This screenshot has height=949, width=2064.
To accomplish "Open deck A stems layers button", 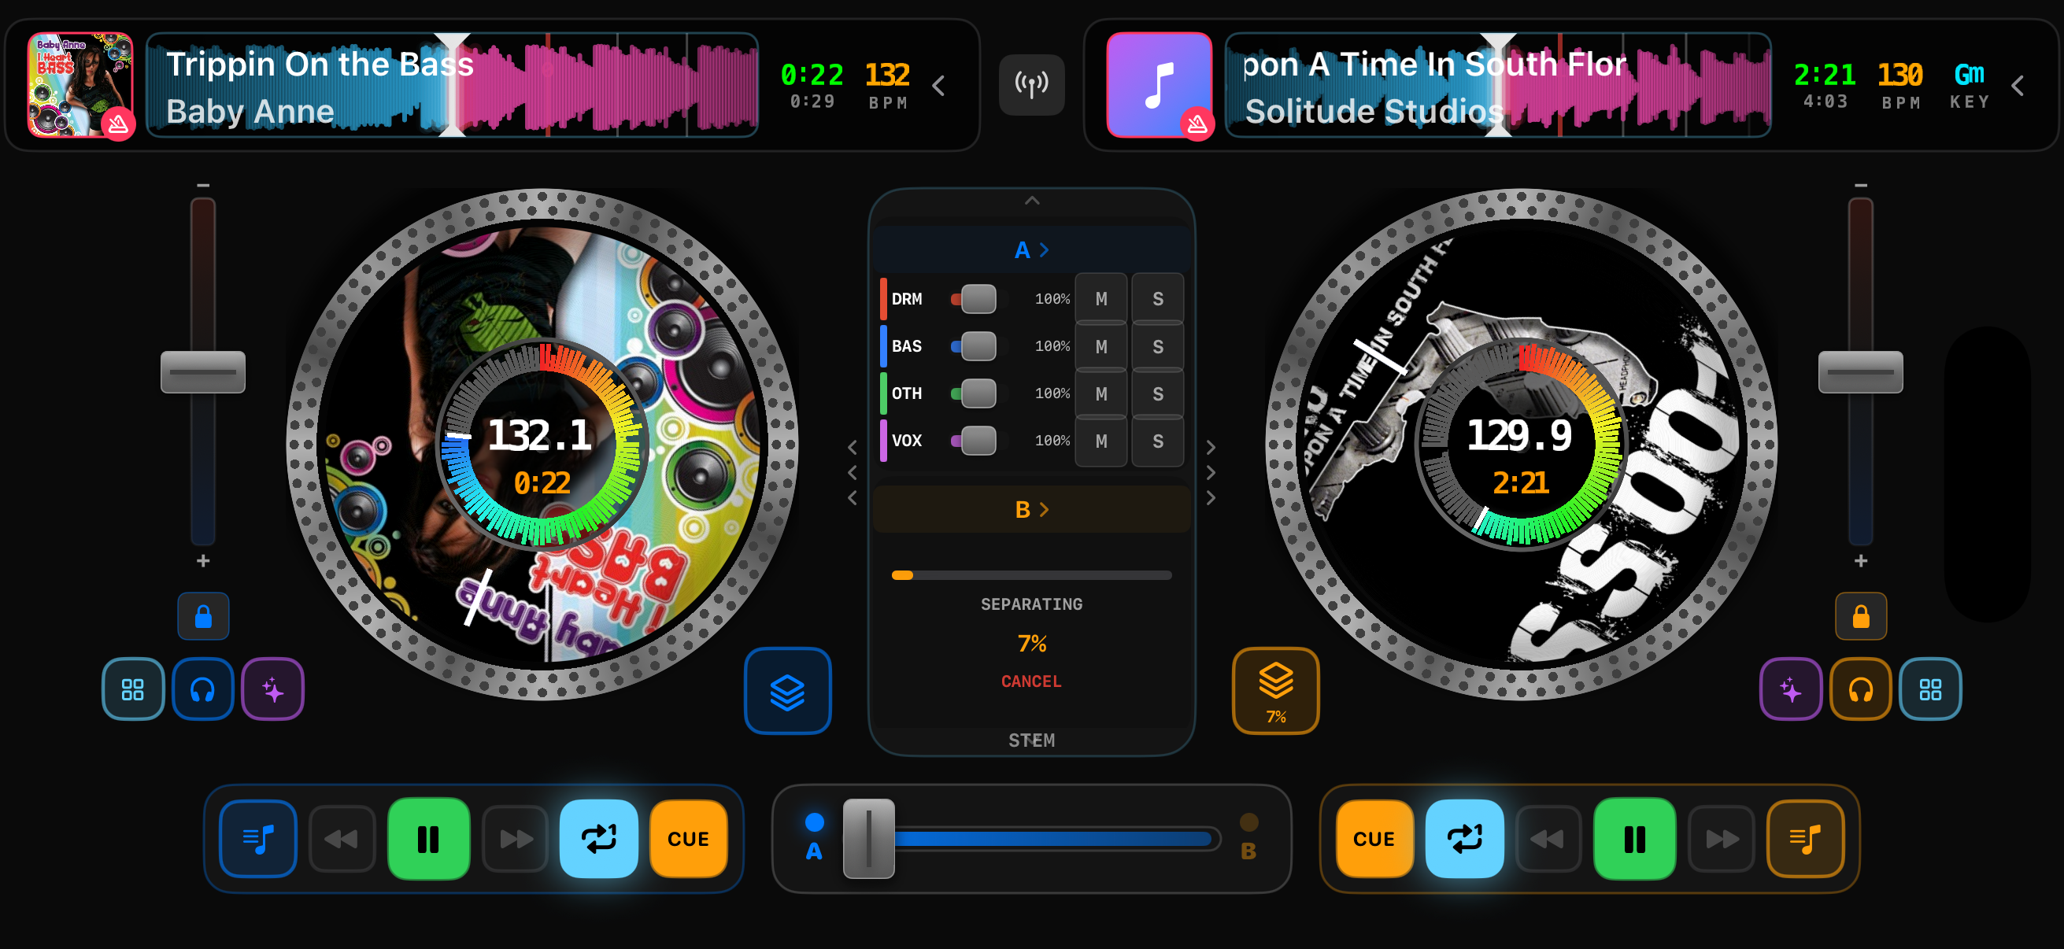I will click(x=788, y=690).
